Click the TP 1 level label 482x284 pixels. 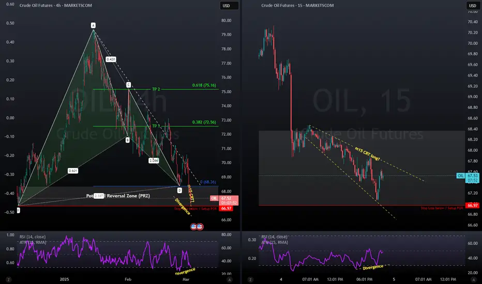(156, 126)
